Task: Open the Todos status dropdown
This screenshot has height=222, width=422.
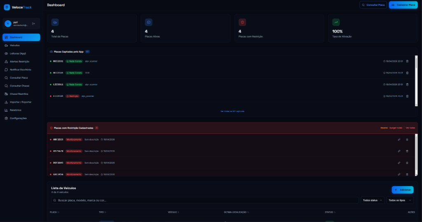Action: (x=373, y=201)
